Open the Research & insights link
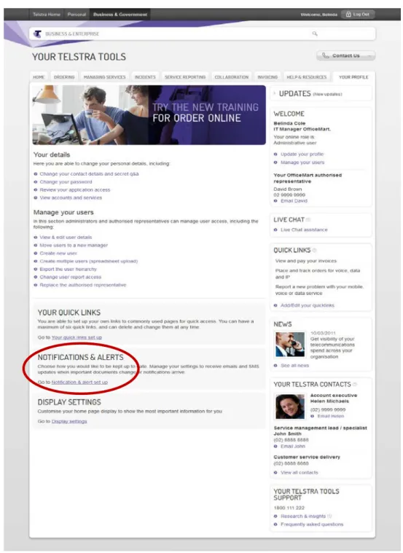The height and width of the screenshot is (553, 403). tap(303, 517)
